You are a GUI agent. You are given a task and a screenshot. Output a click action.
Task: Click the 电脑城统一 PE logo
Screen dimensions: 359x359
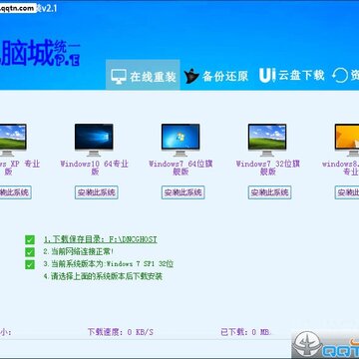tap(40, 53)
